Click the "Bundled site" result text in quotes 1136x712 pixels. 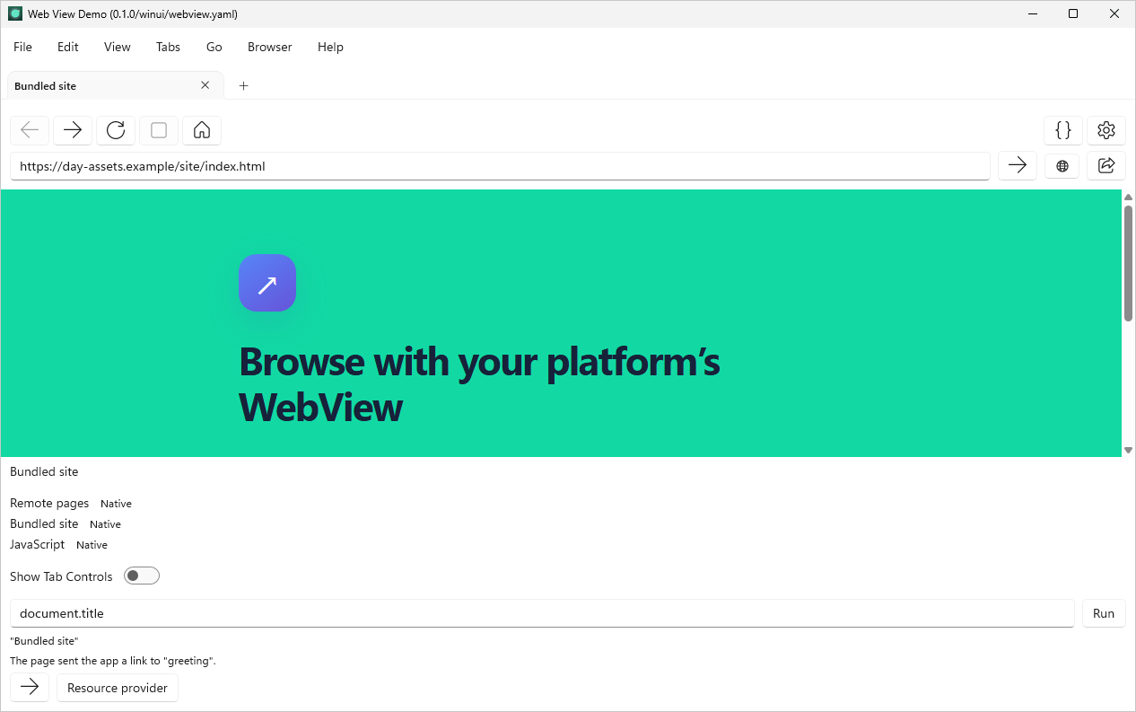tap(44, 641)
